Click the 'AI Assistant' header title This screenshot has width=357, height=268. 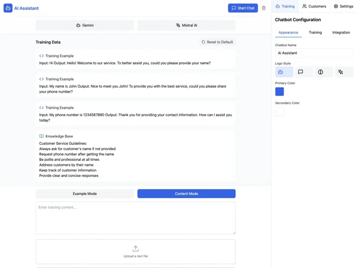(x=26, y=8)
